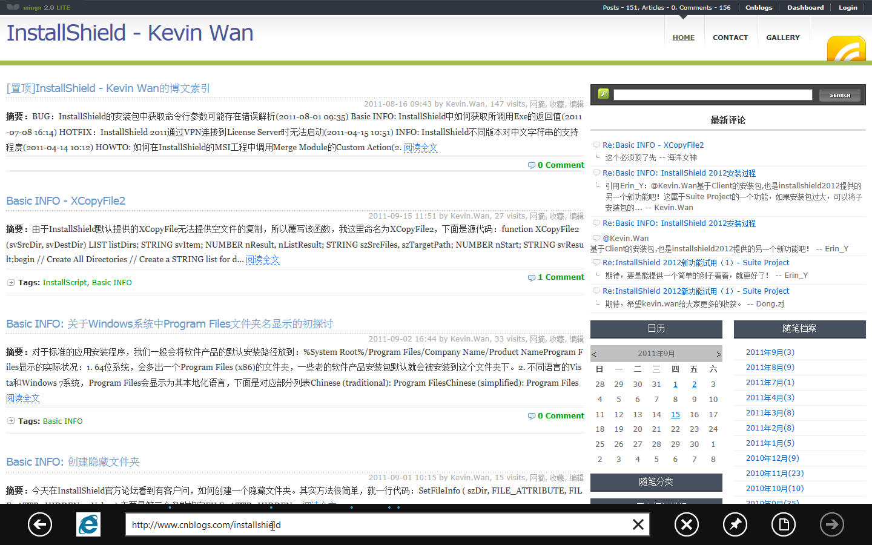Select the underlined calendar date 2

tap(694, 385)
